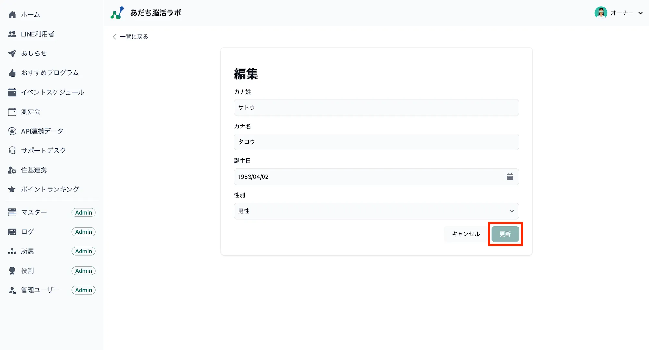Click the カナ姓 input field
The image size is (649, 350).
click(x=376, y=108)
